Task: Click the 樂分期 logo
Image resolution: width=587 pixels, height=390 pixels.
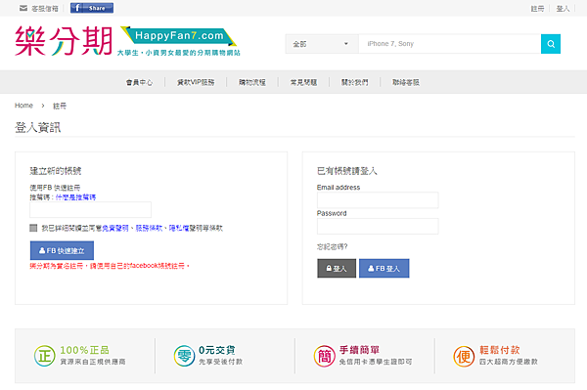Action: pos(64,41)
